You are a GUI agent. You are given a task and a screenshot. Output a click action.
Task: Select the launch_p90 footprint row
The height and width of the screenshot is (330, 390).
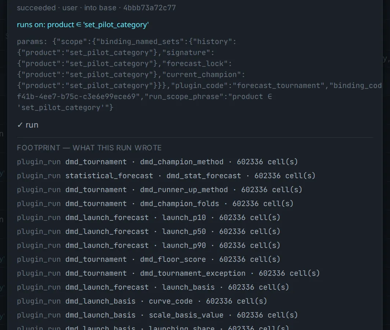[148, 245]
